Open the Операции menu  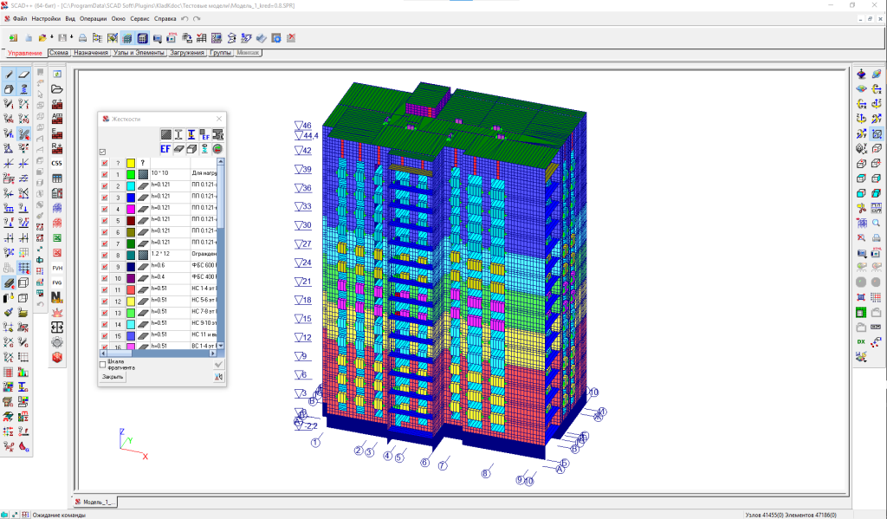pyautogui.click(x=94, y=18)
